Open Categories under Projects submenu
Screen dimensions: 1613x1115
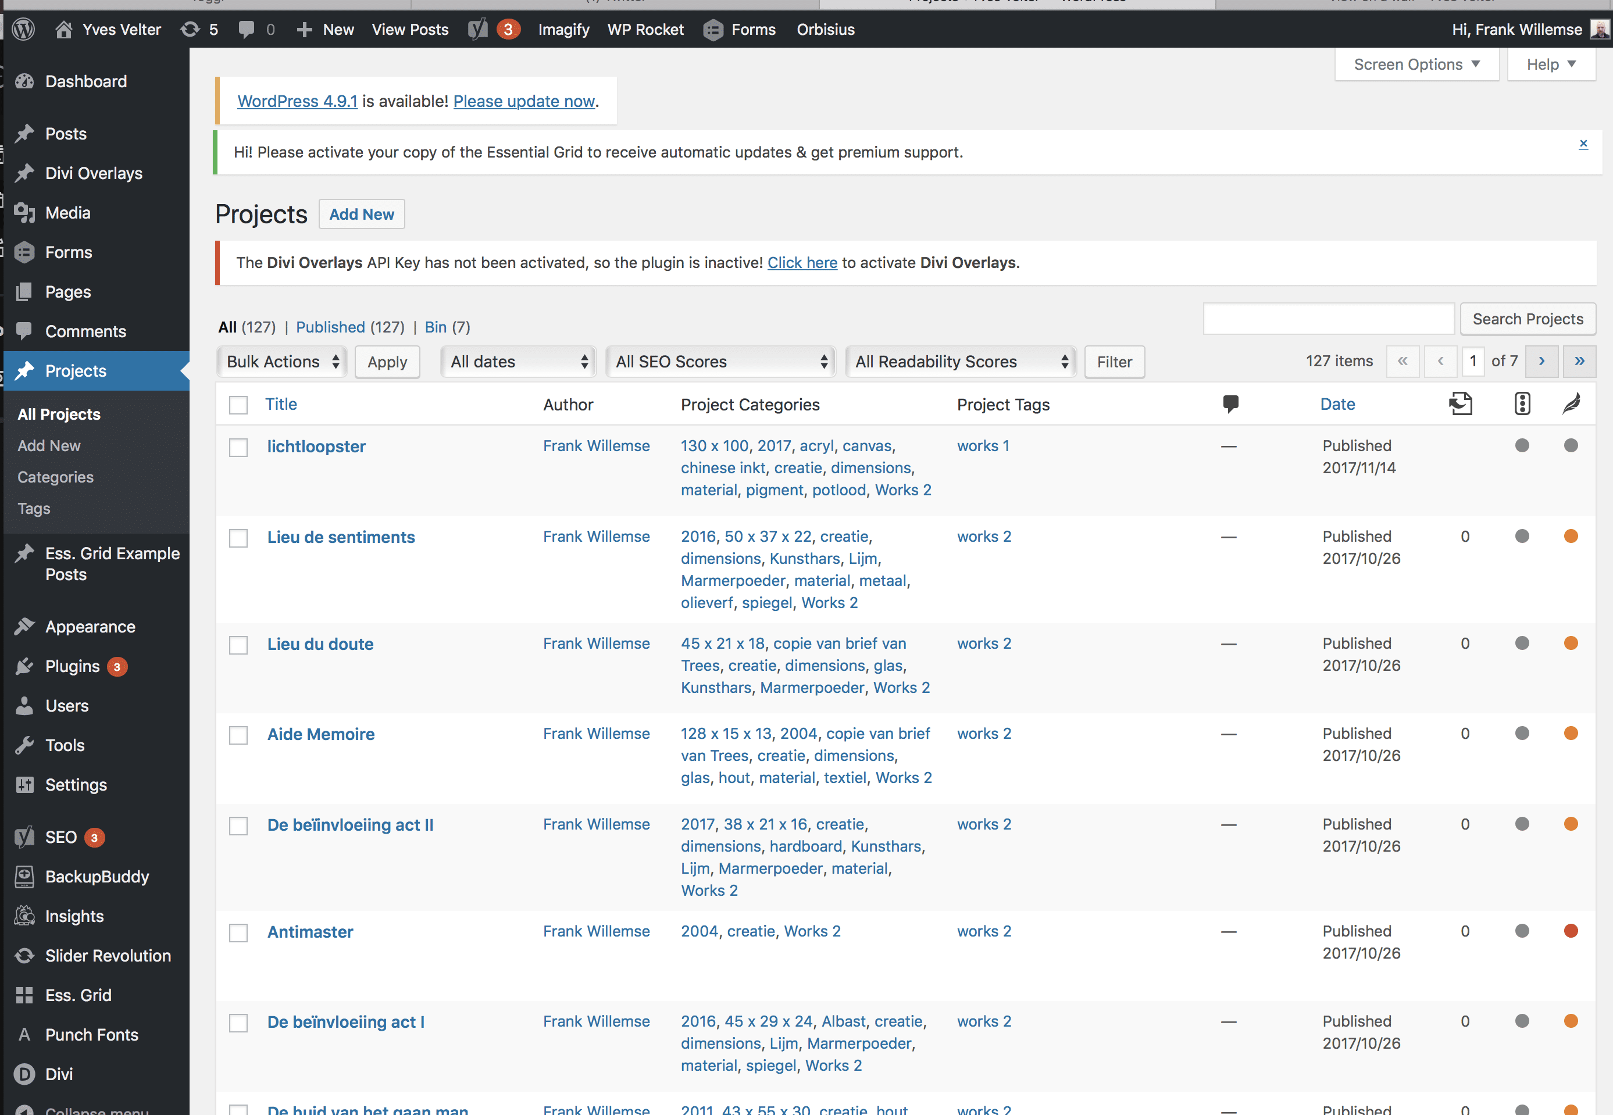[55, 477]
